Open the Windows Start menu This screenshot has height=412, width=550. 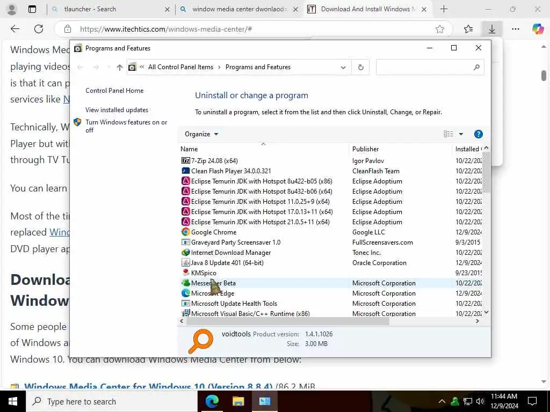pos(13,401)
